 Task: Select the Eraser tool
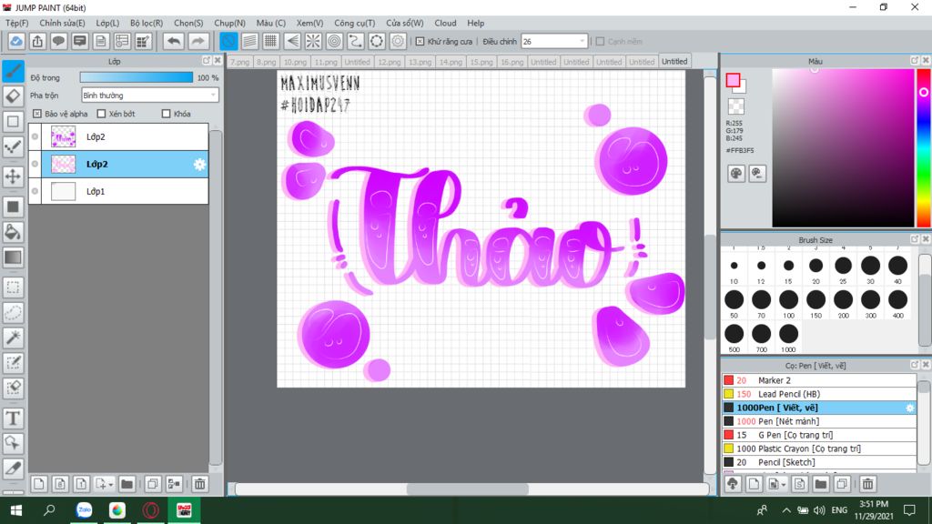pos(13,96)
